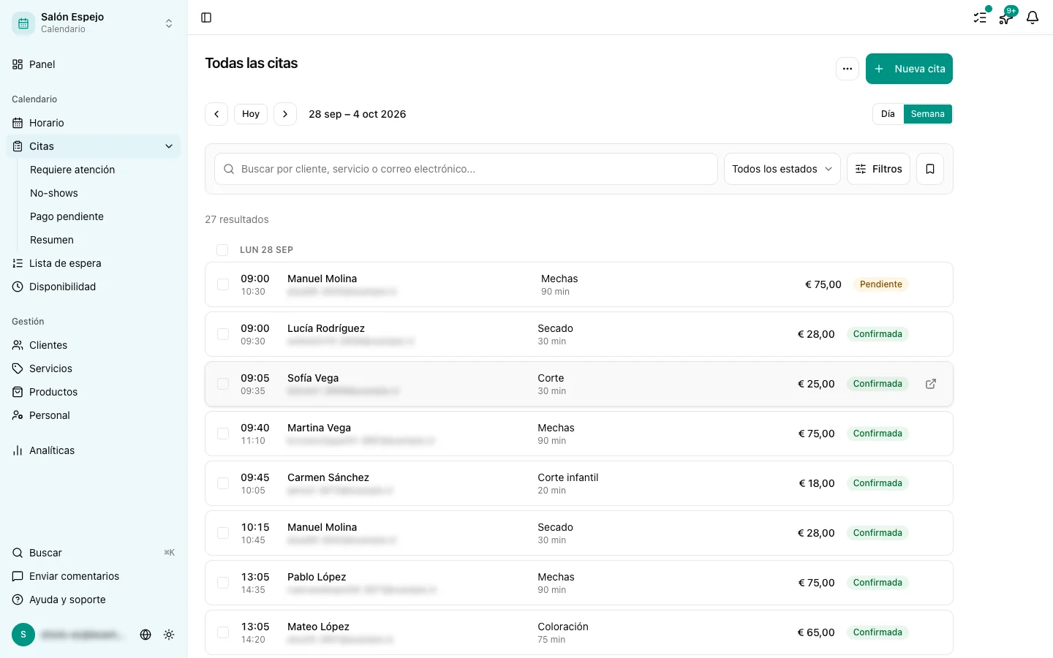Open the rocket updates icon with 9+ badge
The image size is (1053, 658).
(x=1006, y=18)
